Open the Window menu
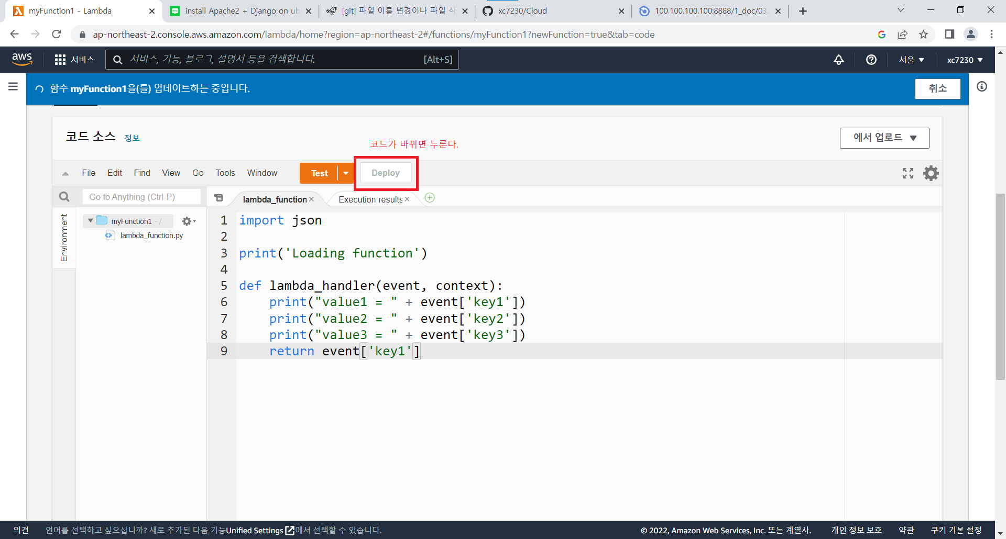This screenshot has height=539, width=1006. click(262, 173)
